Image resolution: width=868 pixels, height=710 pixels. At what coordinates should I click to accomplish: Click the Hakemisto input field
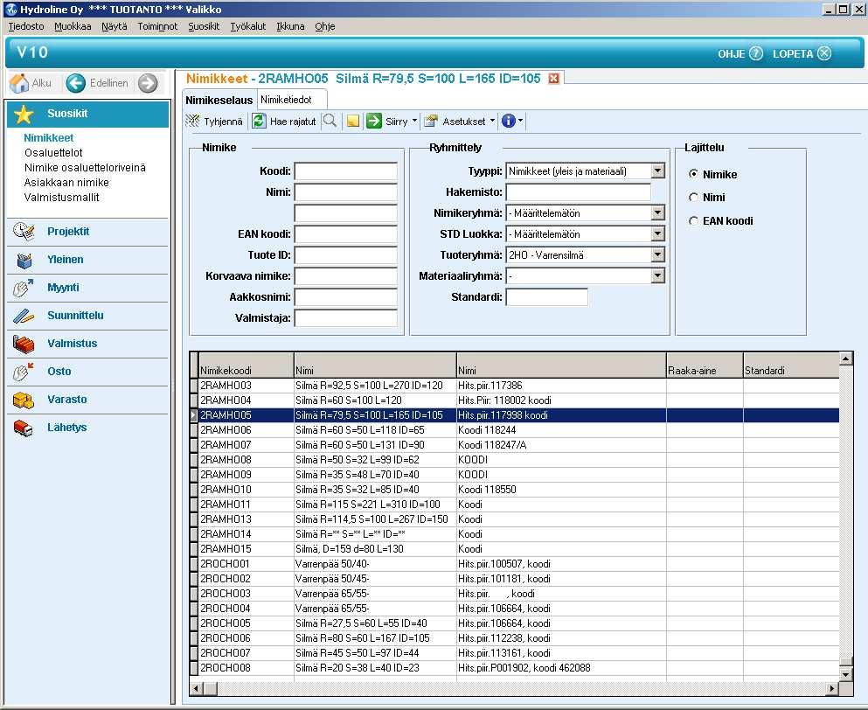click(x=579, y=192)
